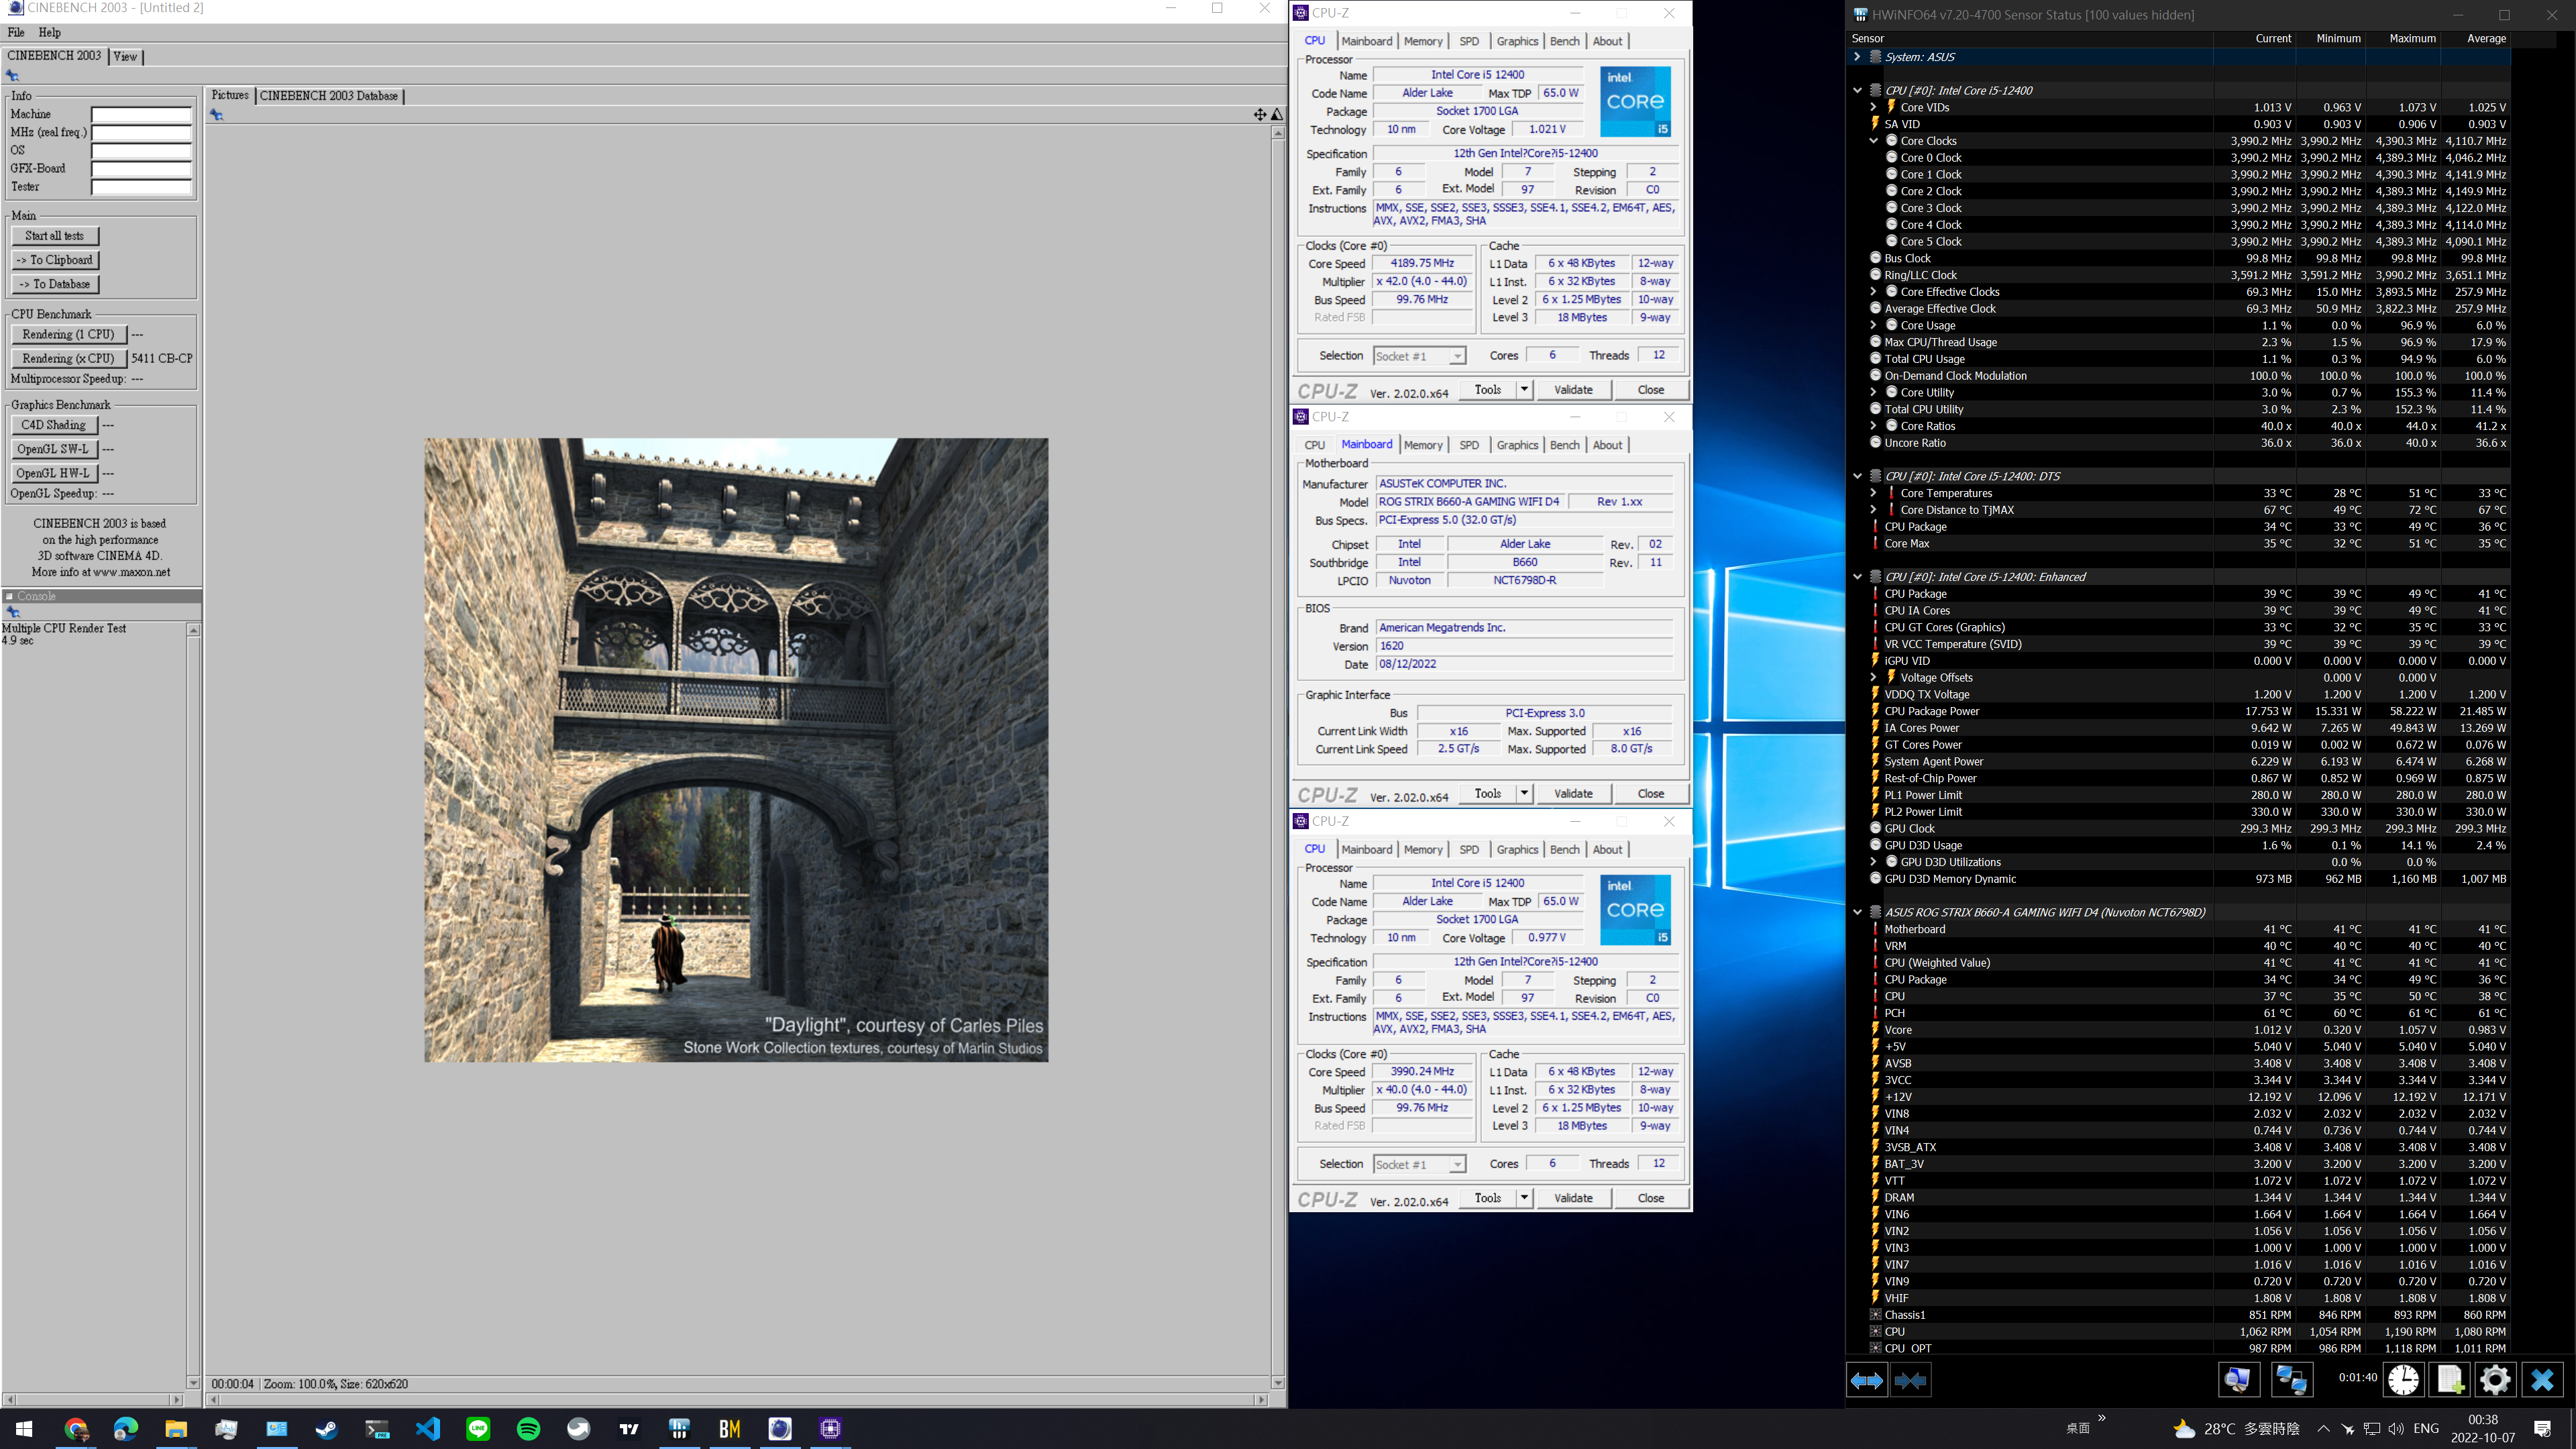Open the Windows notification center icon
The width and height of the screenshot is (2576, 1449).
(2543, 1429)
